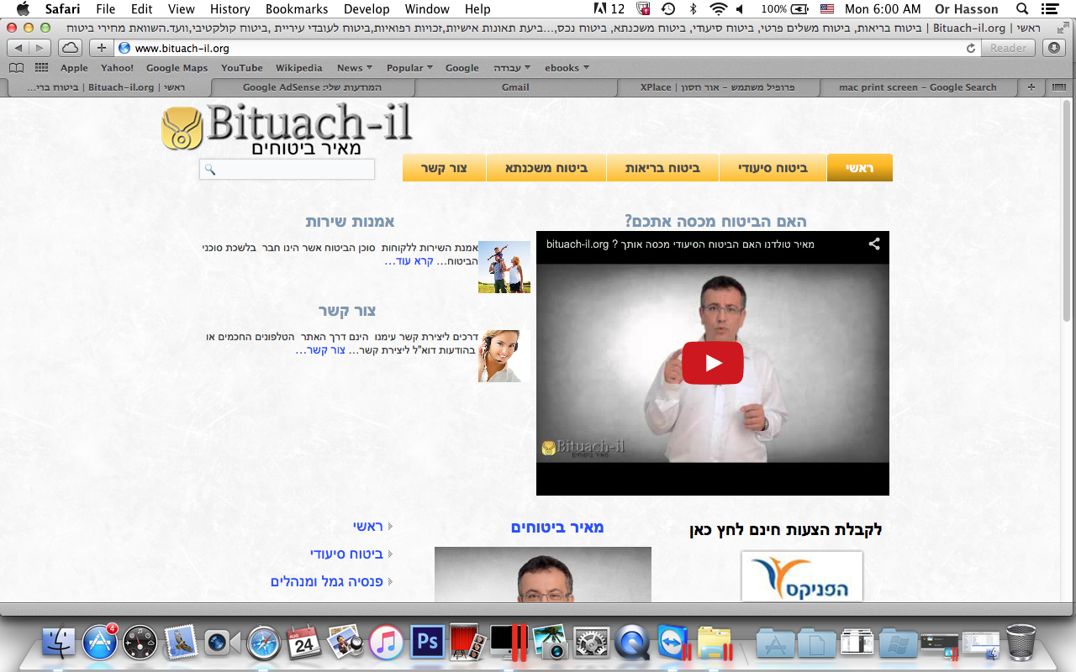The image size is (1076, 672).
Task: Click the volume icon in menu bar
Action: [740, 9]
